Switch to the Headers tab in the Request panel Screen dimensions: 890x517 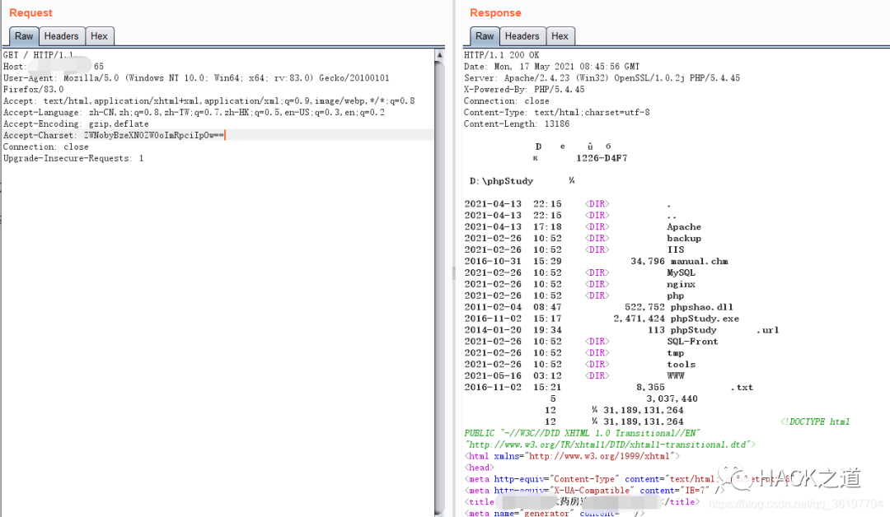coord(61,36)
